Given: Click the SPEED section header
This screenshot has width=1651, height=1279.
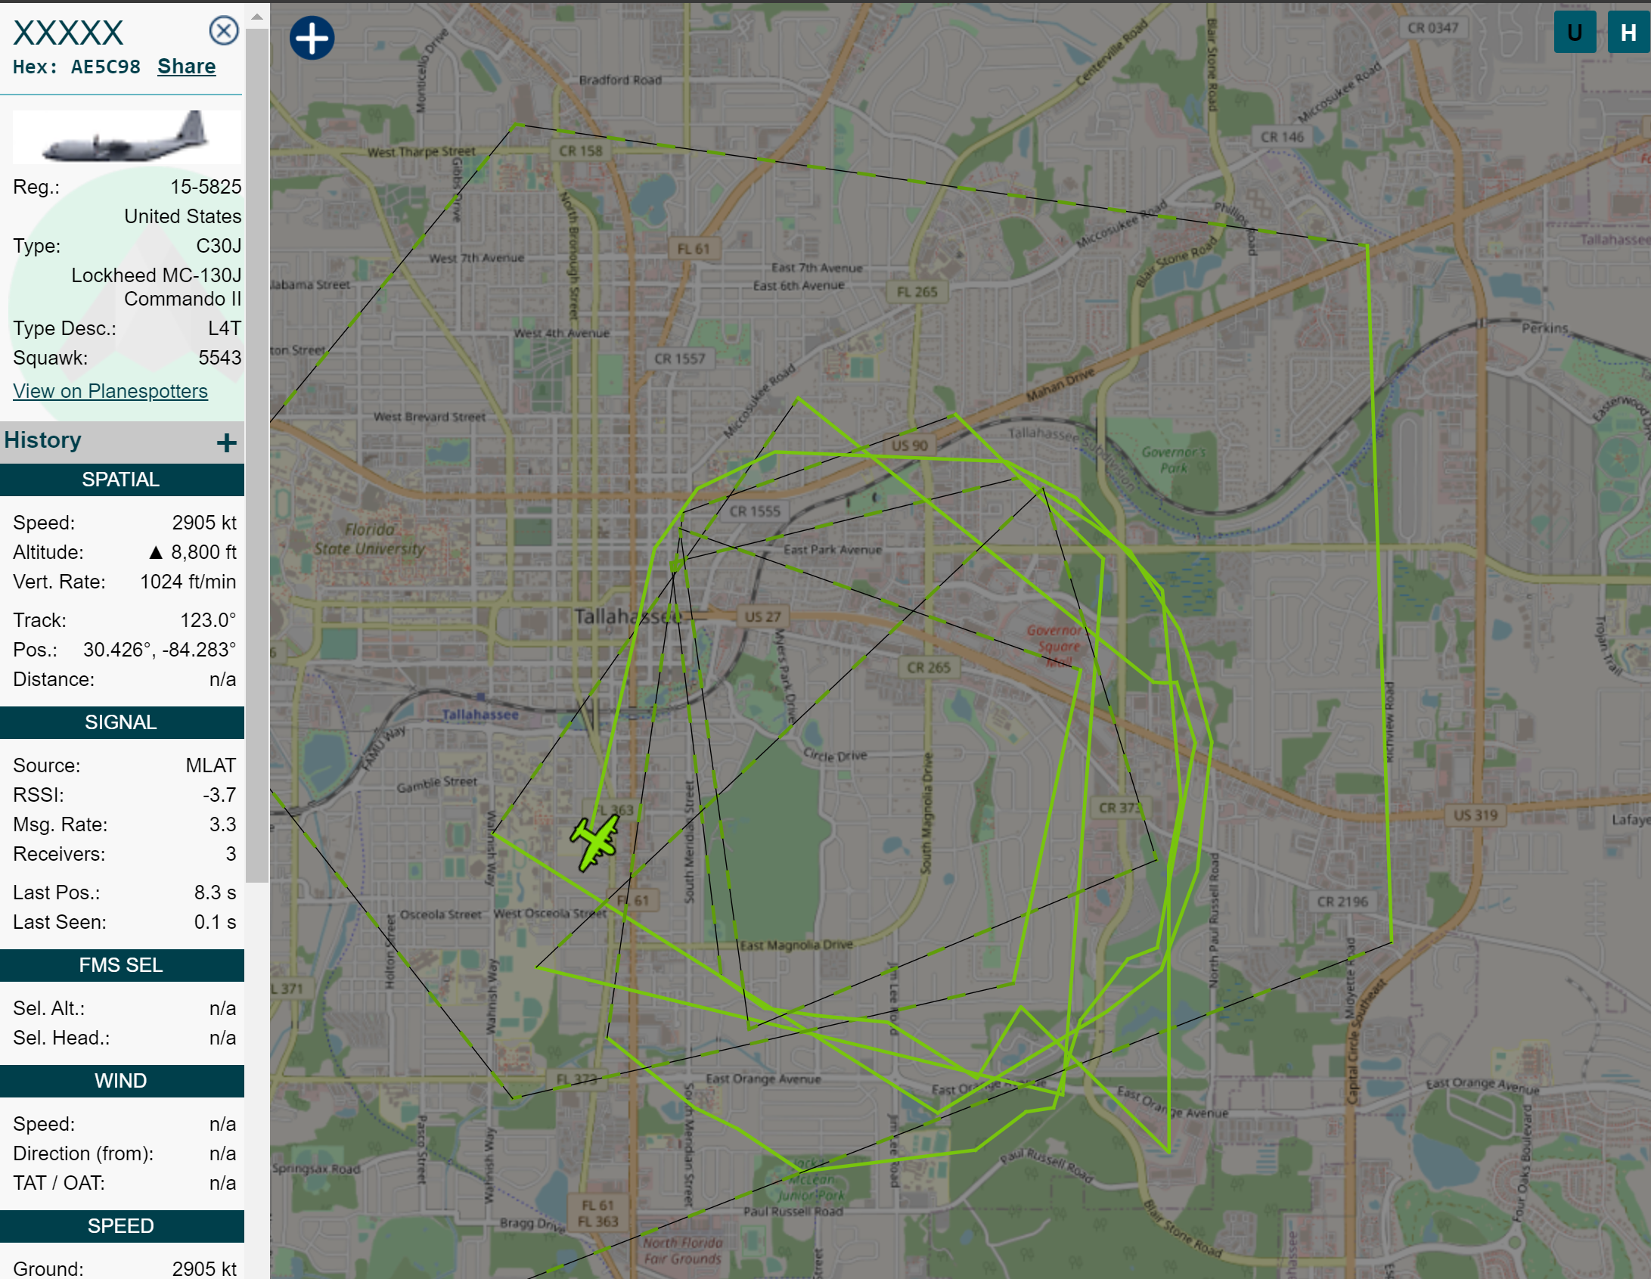Looking at the screenshot, I should pyautogui.click(x=121, y=1226).
